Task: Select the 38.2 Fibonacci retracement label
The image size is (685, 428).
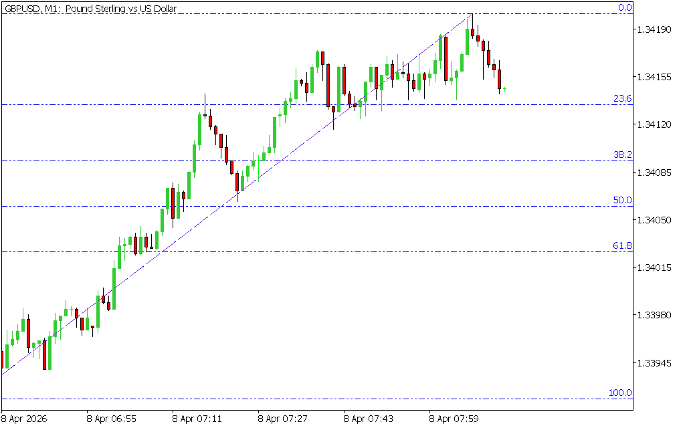Action: tap(622, 154)
